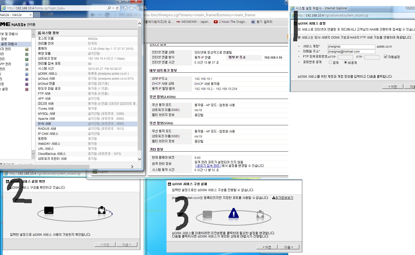Click the HTTP external port field
This screenshot has width=415, height=255.
pos(345,57)
